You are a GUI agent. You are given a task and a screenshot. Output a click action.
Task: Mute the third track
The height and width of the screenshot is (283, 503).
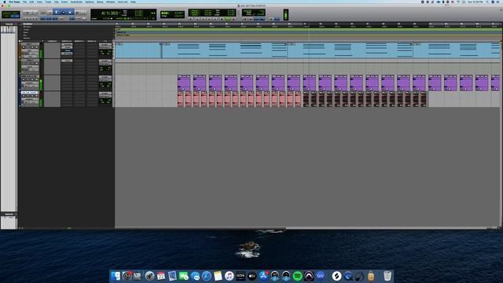coord(37,79)
